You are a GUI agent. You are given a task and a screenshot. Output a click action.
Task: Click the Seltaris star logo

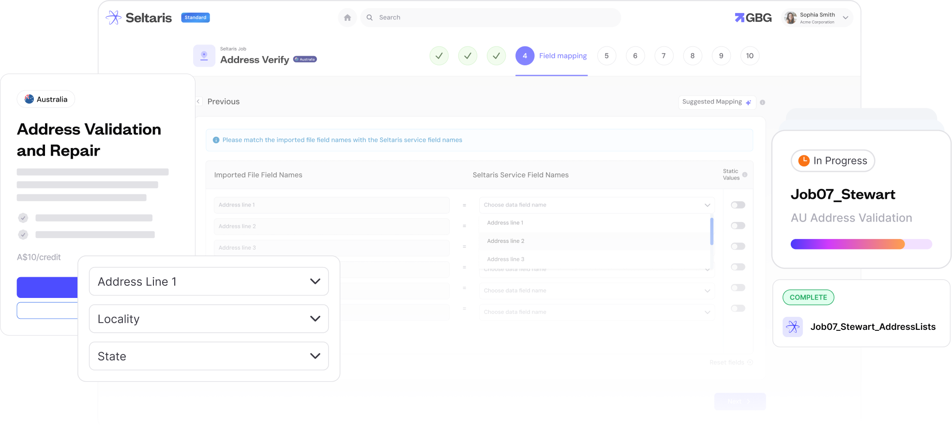coord(114,17)
